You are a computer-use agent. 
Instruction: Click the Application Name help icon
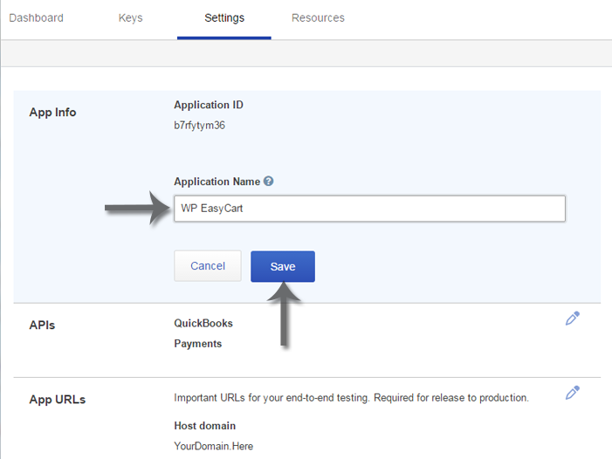point(269,182)
